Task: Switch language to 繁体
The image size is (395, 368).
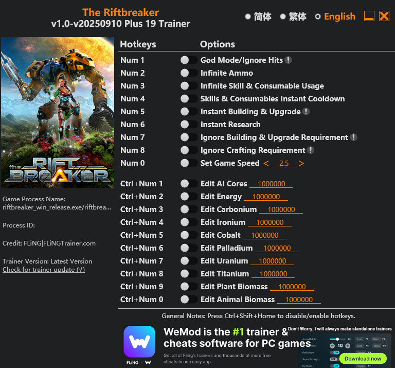Action: pos(294,16)
